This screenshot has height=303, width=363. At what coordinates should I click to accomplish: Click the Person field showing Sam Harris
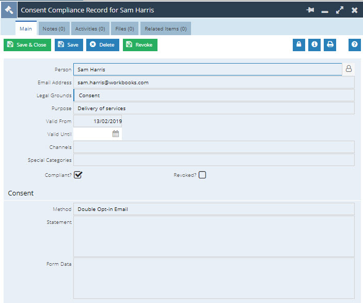(x=208, y=69)
